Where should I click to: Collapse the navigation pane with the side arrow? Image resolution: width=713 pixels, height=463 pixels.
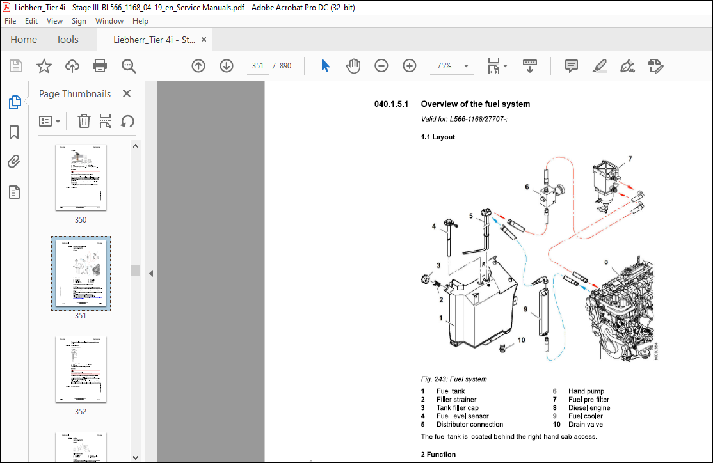coord(151,274)
